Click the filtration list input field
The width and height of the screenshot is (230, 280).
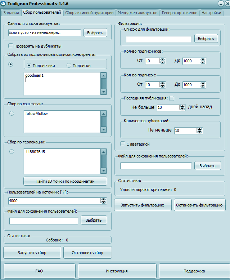pos(159,39)
